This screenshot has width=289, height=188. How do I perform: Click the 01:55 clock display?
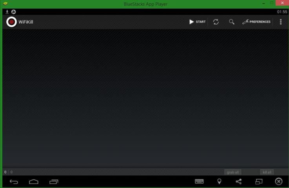pyautogui.click(x=282, y=12)
